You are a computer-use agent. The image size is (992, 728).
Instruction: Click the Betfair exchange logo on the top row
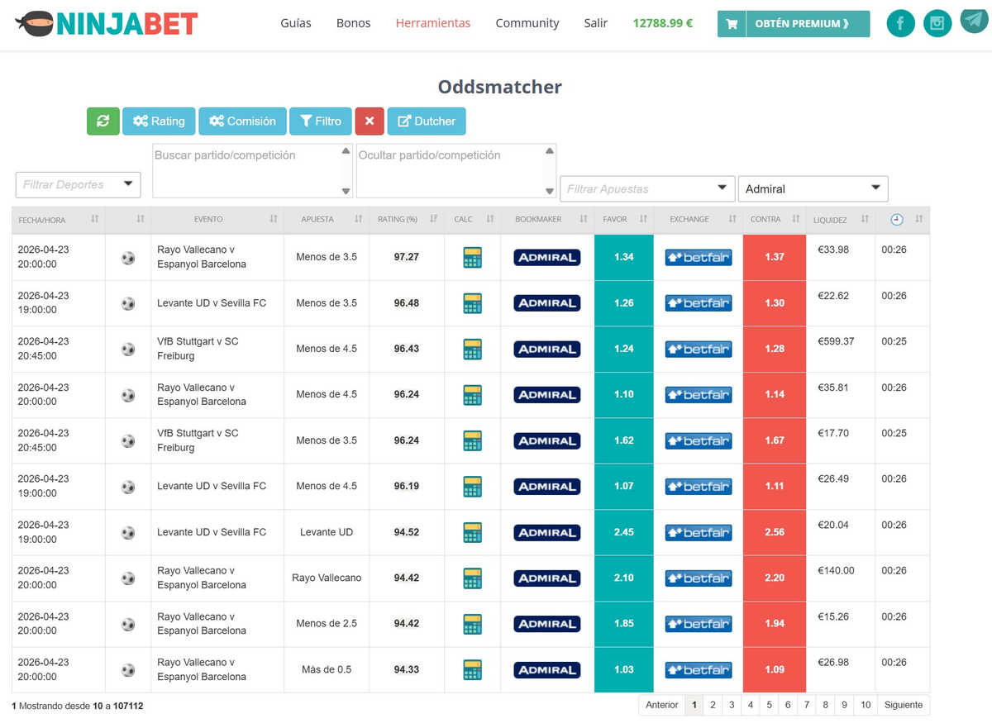tap(699, 257)
